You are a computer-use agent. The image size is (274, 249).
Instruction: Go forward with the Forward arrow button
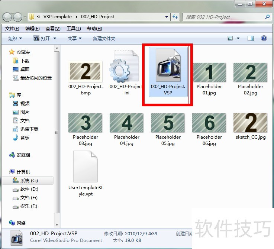tap(17, 17)
